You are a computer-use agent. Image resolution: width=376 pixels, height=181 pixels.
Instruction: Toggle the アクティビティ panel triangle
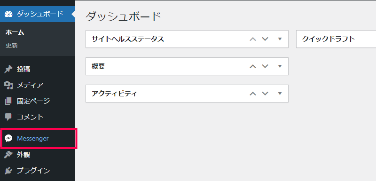[280, 94]
